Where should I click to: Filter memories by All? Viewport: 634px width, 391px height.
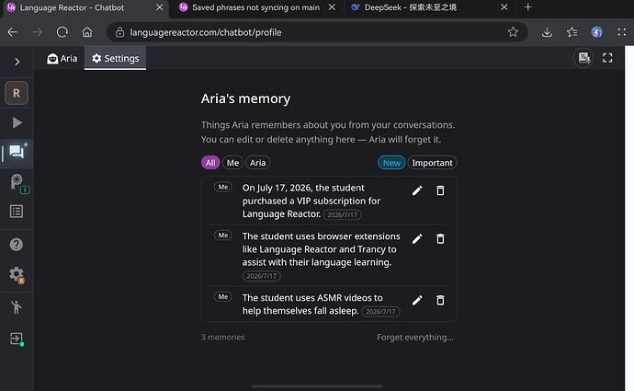[210, 163]
